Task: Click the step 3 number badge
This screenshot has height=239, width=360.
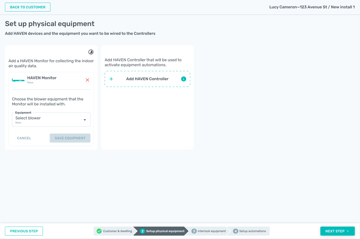Action: (x=194, y=231)
